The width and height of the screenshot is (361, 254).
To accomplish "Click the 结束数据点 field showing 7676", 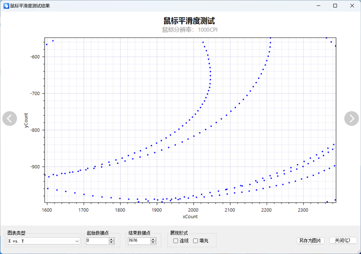I will [x=138, y=241].
